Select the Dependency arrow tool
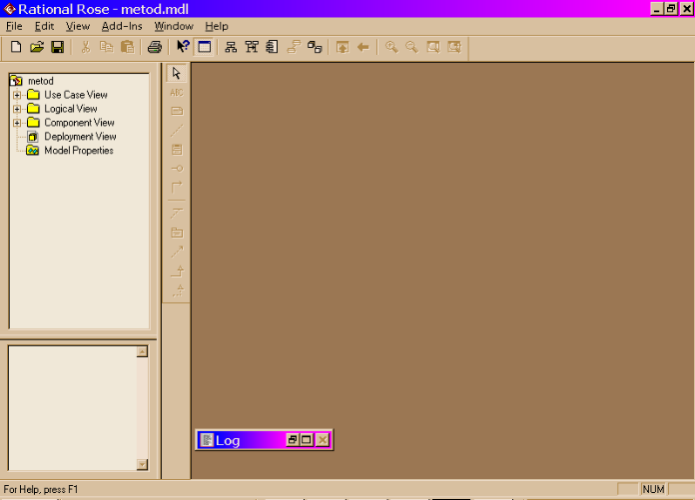This screenshot has width=695, height=500. pos(177,251)
